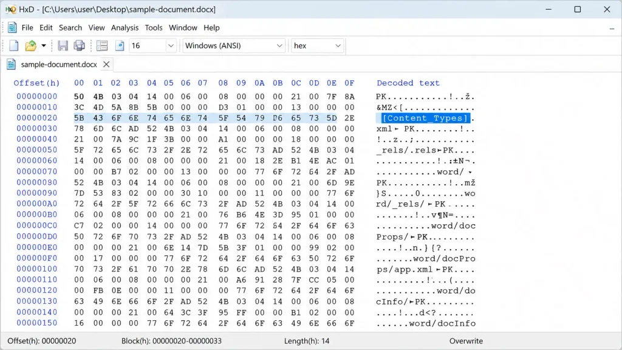Open the View menu
This screenshot has width=622, height=350.
click(x=97, y=28)
